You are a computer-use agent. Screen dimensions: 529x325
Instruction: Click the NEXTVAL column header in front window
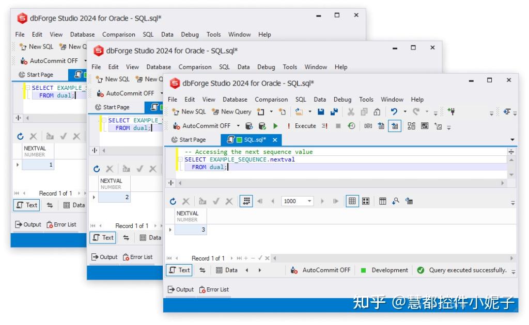coord(191,216)
